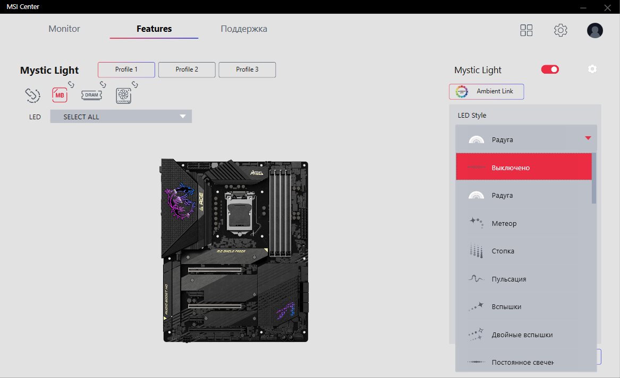This screenshot has height=378, width=620.
Task: Collapse the LED Style Радуга dropdown
Action: 526,139
